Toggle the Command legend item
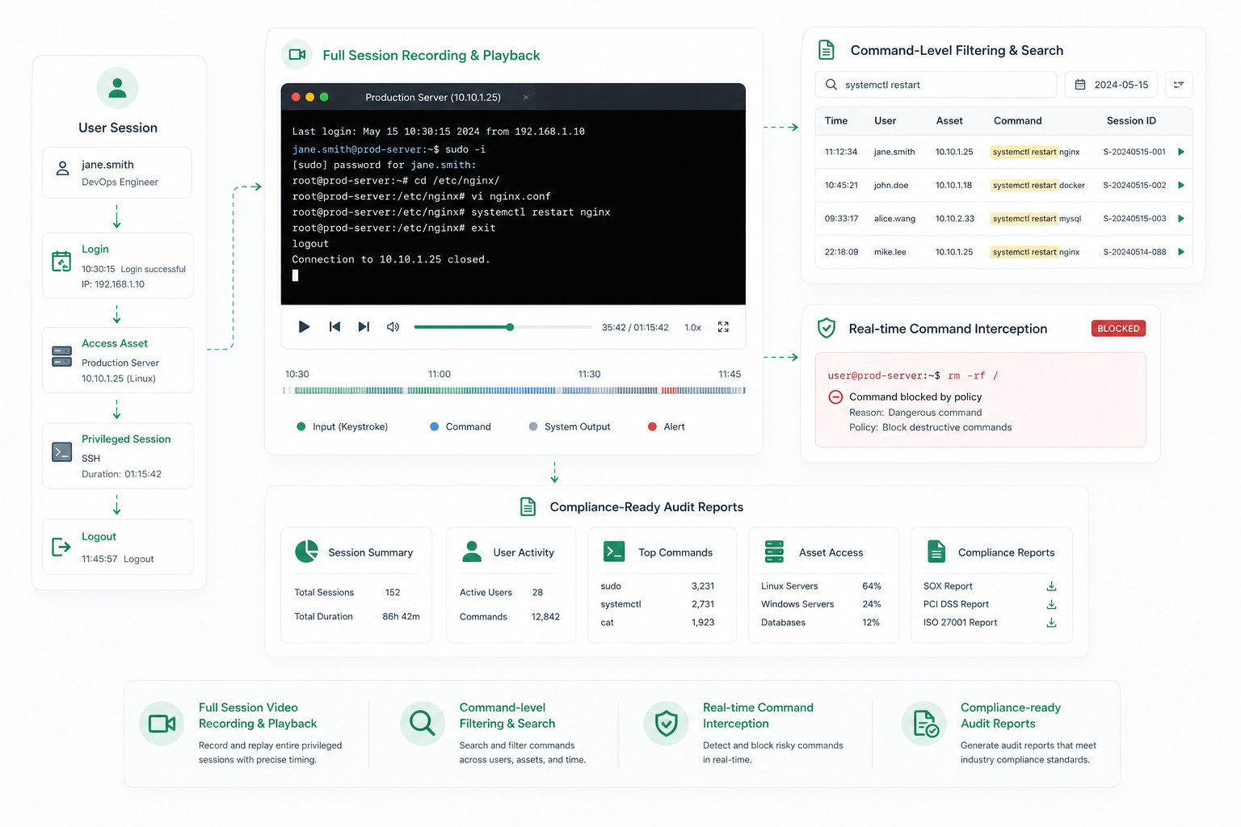The image size is (1241, 827). 461,426
